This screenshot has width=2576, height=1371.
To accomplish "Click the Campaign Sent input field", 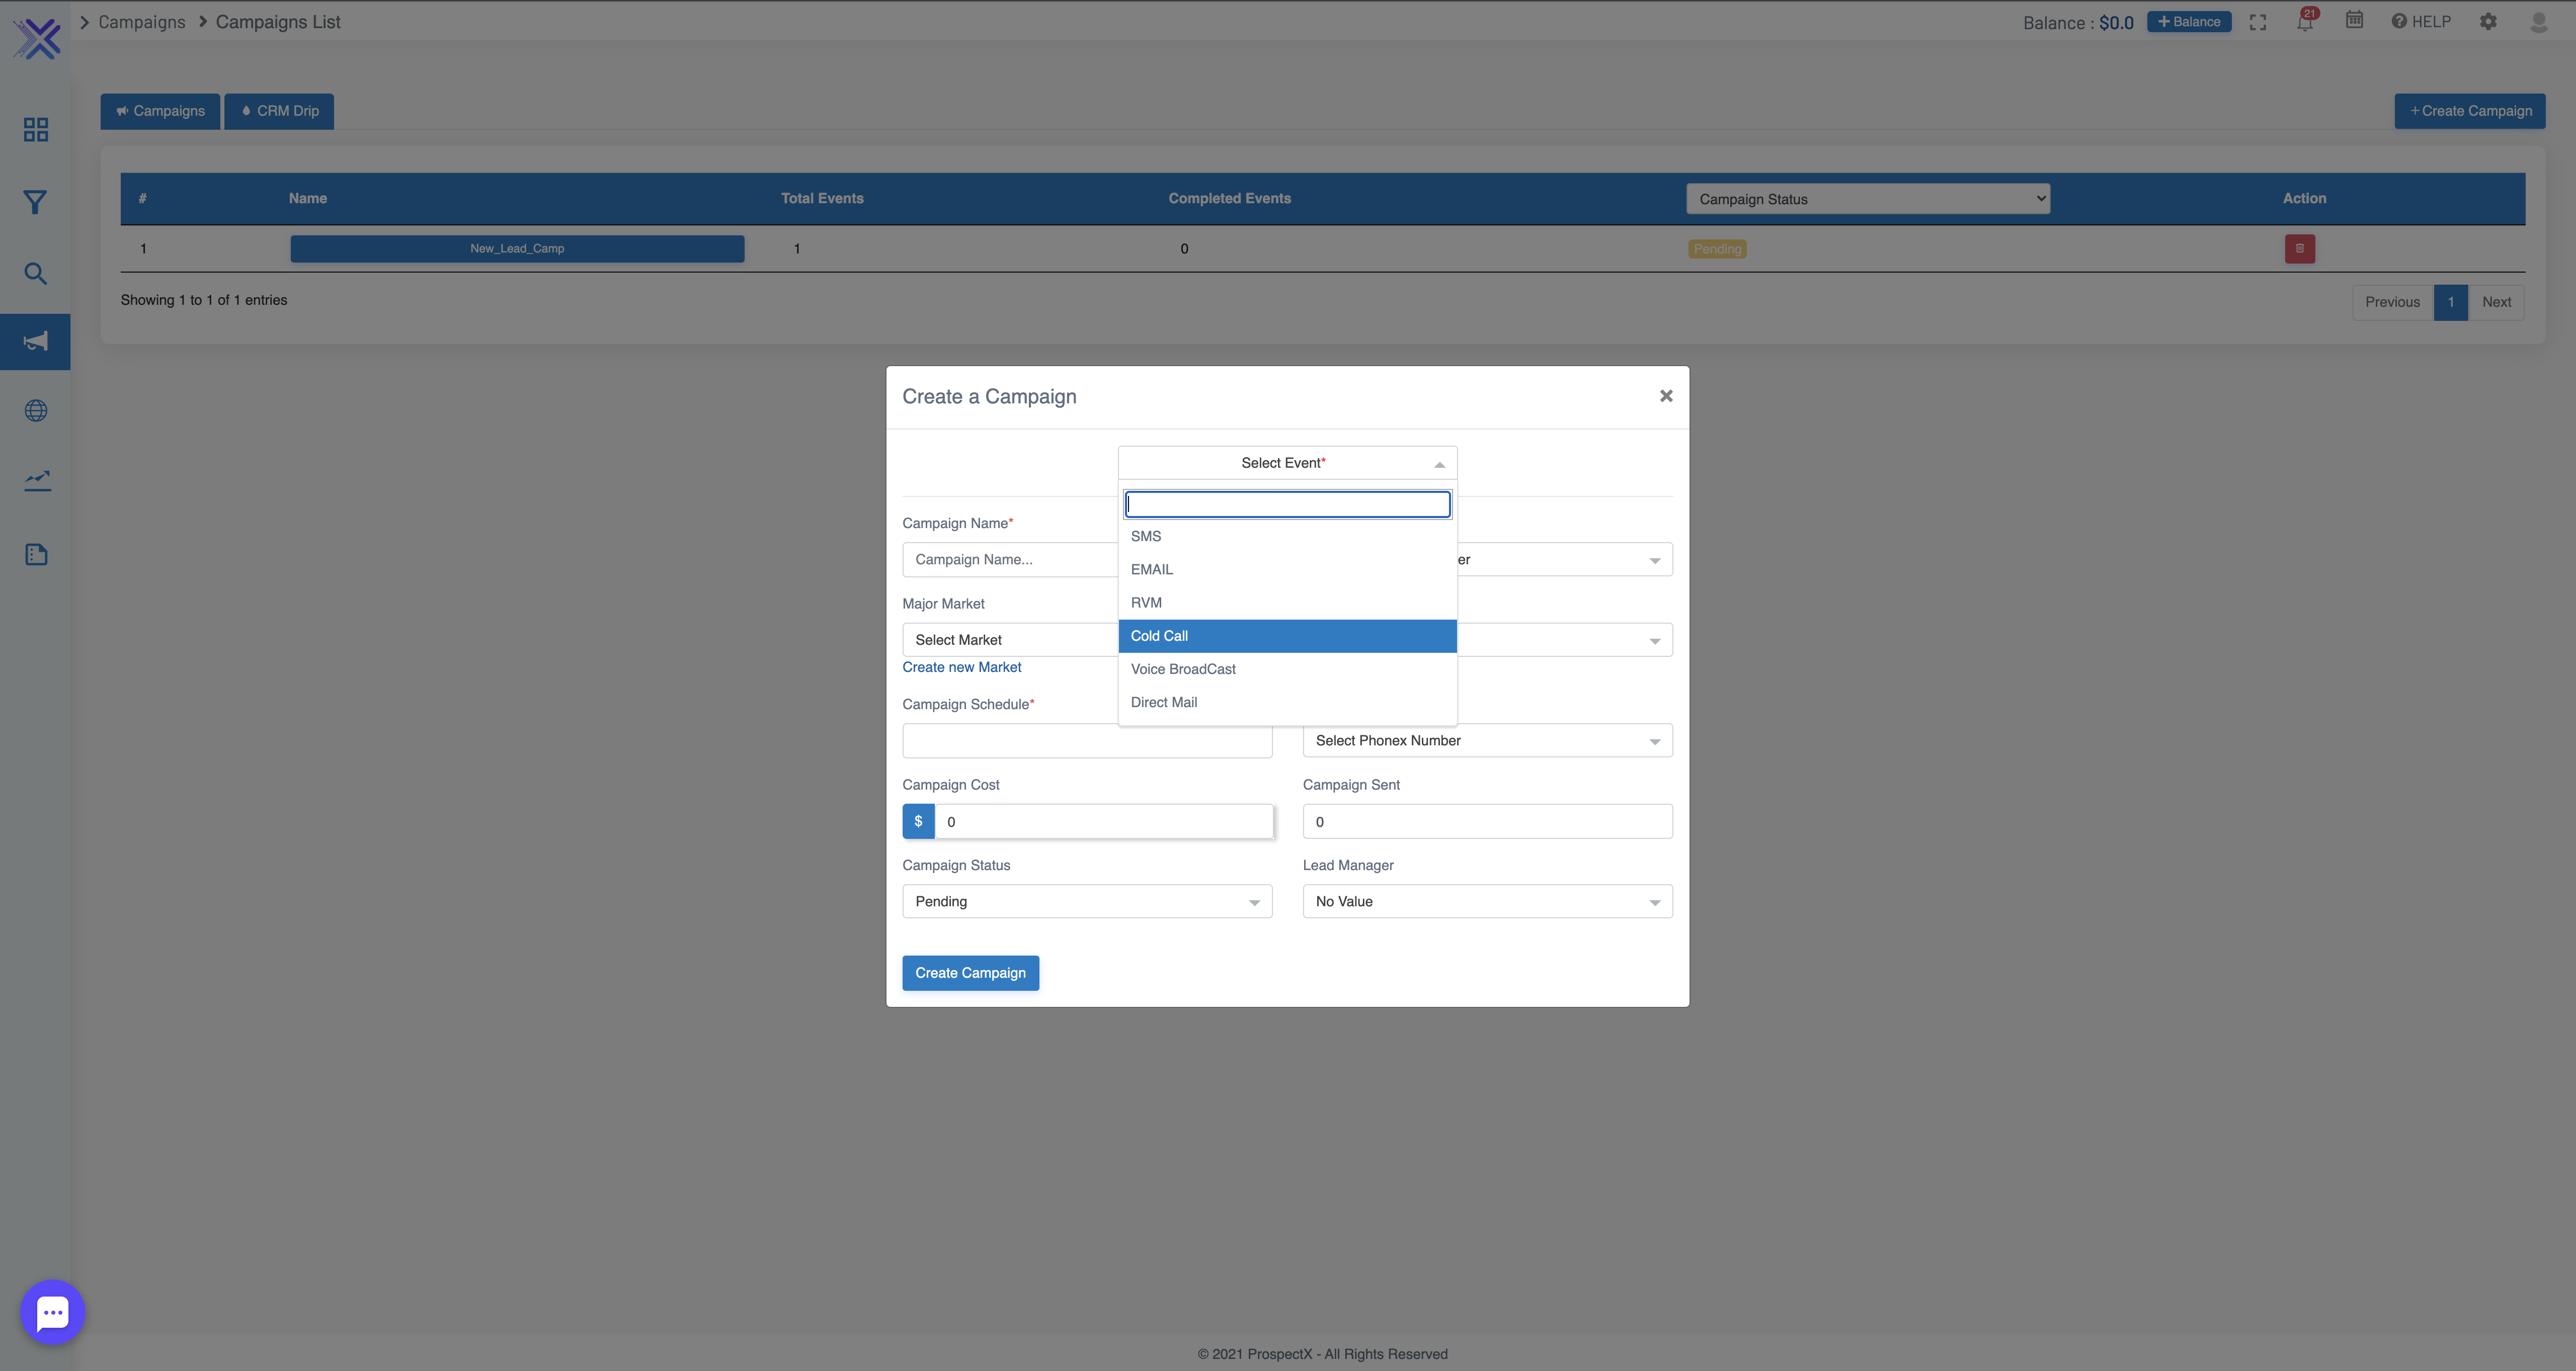I will [x=1487, y=821].
